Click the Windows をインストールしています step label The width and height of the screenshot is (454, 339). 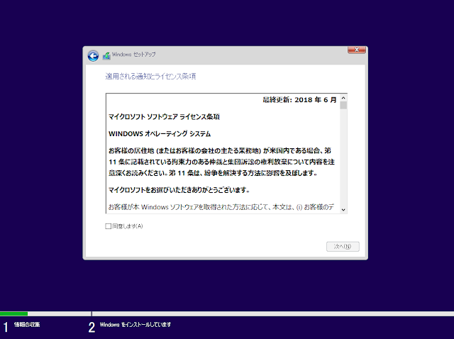(x=135, y=325)
